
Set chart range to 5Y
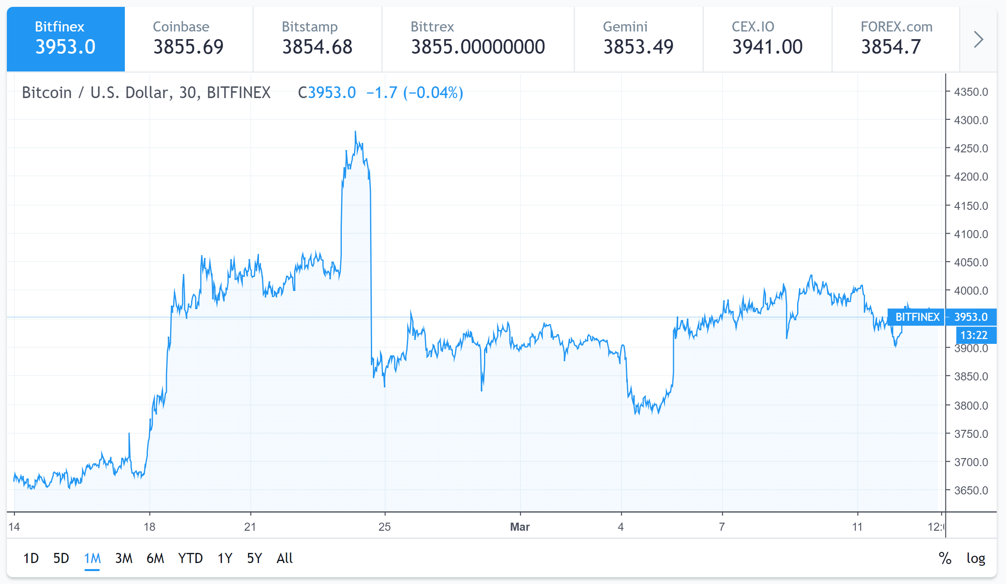(x=255, y=558)
